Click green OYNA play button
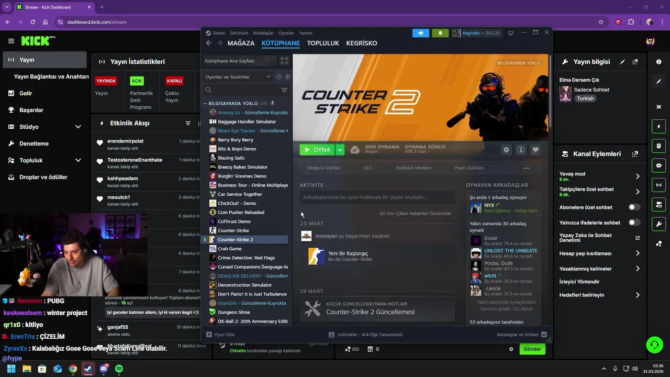Image resolution: width=670 pixels, height=377 pixels. [317, 150]
